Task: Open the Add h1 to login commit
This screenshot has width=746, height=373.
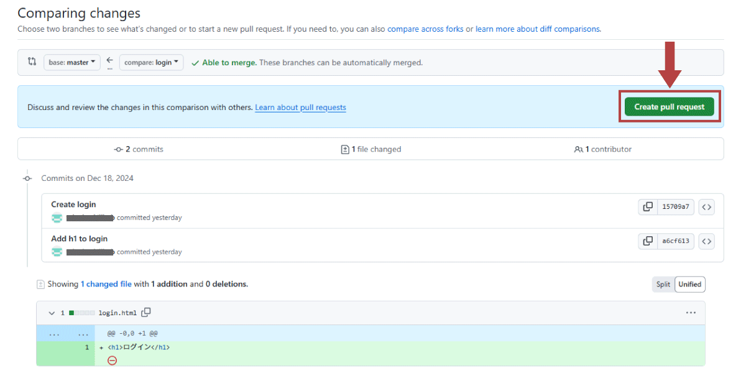Action: (x=79, y=239)
